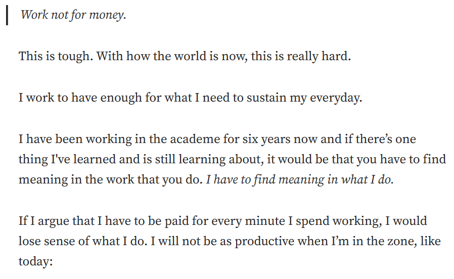Click the paragraph starting "If I argue that"
This screenshot has width=454, height=279.
[230, 241]
